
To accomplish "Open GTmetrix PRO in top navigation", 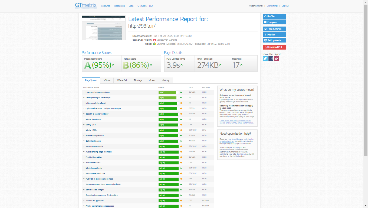I will click(145, 6).
